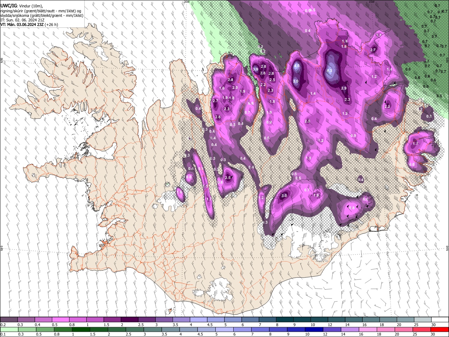Click top legend swatch between 0.5 and 0.8
The width and height of the screenshot is (449, 337).
click(x=61, y=320)
